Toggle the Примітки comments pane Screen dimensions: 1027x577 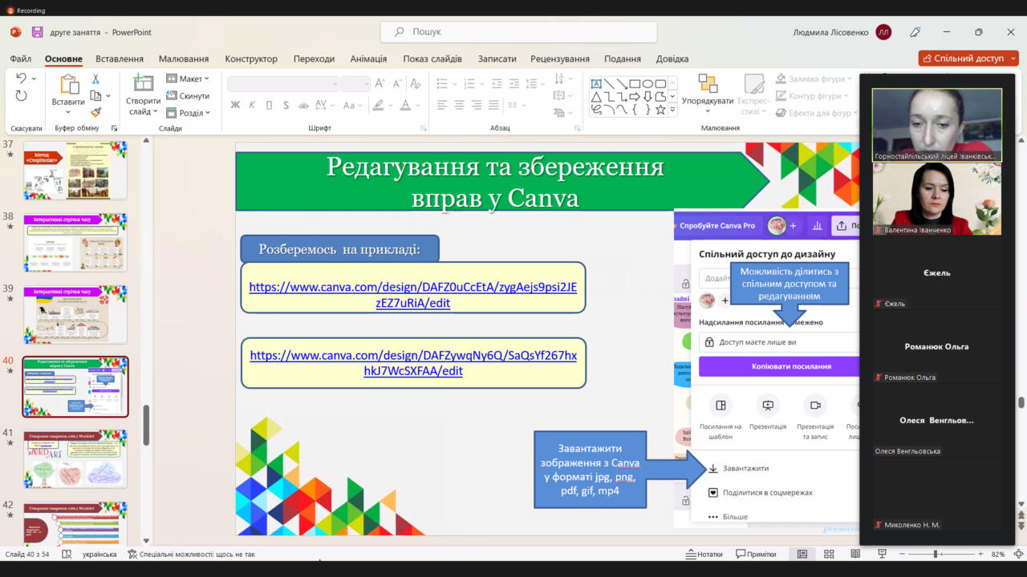(x=756, y=554)
